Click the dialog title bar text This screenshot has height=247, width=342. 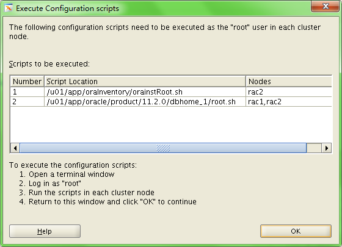[67, 9]
